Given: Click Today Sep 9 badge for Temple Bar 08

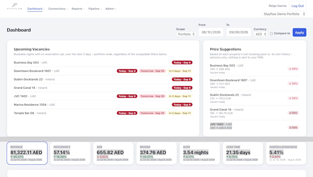Looking at the screenshot, I should (127, 113).
